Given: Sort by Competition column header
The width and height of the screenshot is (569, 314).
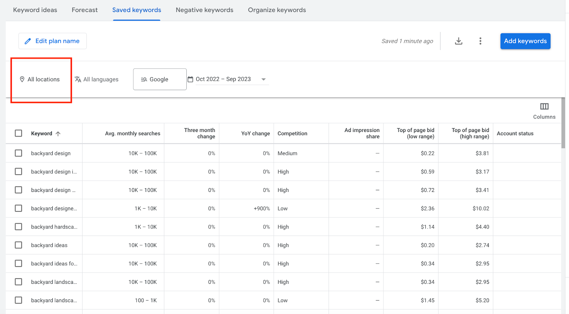Looking at the screenshot, I should tap(292, 134).
